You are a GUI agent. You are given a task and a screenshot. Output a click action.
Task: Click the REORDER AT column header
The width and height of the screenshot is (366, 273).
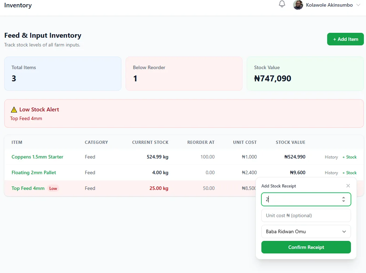(x=201, y=142)
